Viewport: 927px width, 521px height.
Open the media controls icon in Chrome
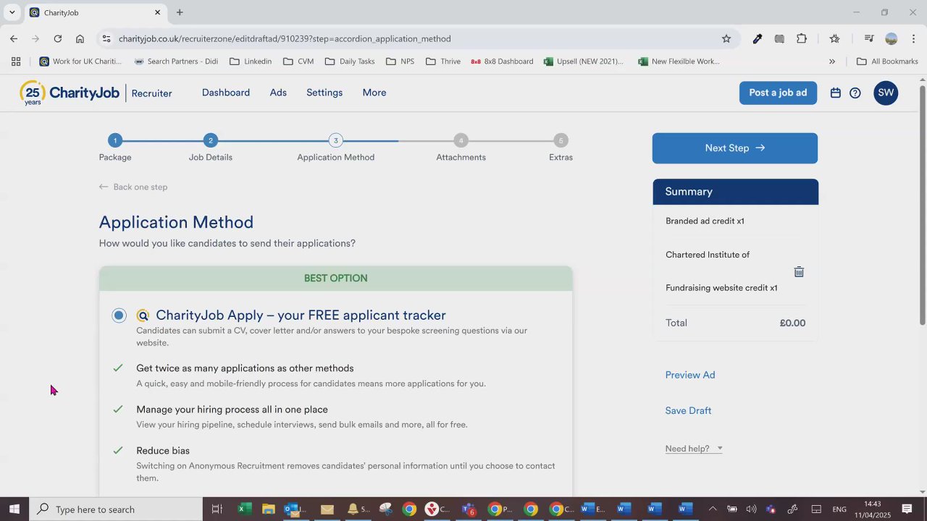[x=869, y=39]
